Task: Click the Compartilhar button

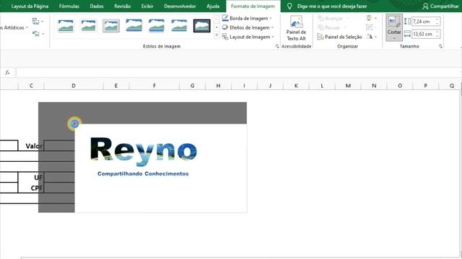Action: pos(440,6)
